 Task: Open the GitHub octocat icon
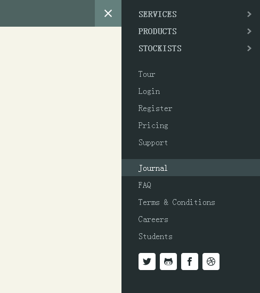168,262
